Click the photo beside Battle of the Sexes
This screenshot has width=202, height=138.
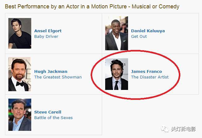tap(20, 115)
